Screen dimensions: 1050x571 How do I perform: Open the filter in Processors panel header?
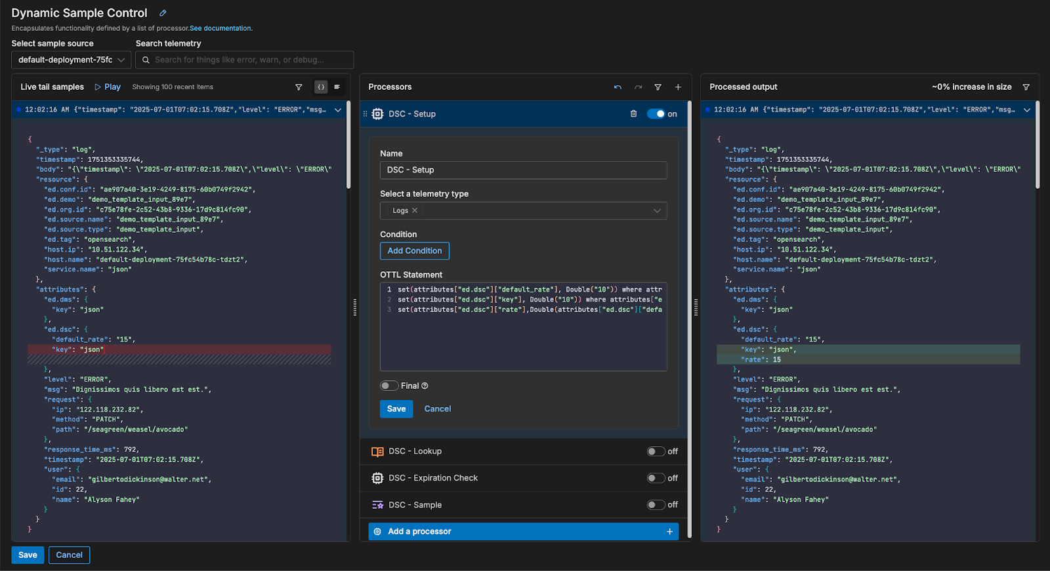pyautogui.click(x=658, y=87)
